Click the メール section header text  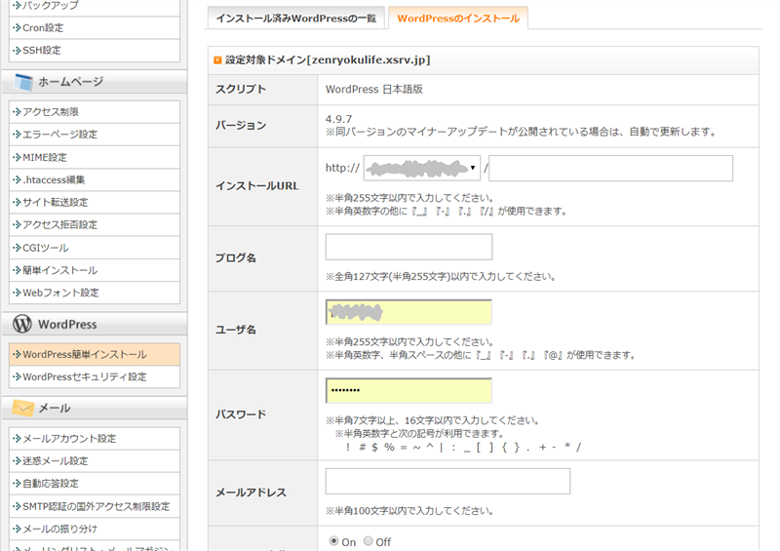tap(55, 409)
